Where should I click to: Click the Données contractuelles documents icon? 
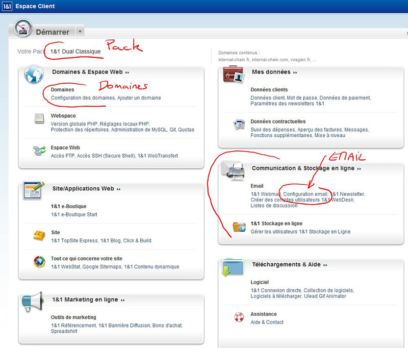239,125
